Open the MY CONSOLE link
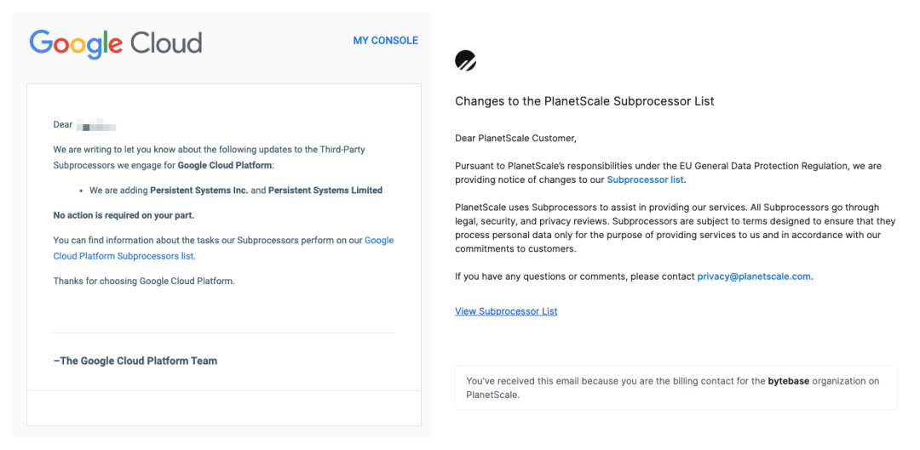920x450 pixels. click(x=386, y=41)
